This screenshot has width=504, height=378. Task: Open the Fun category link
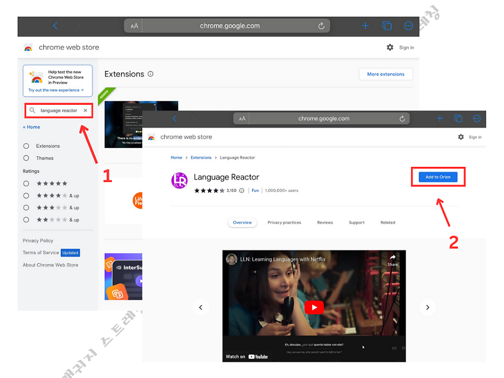[255, 190]
